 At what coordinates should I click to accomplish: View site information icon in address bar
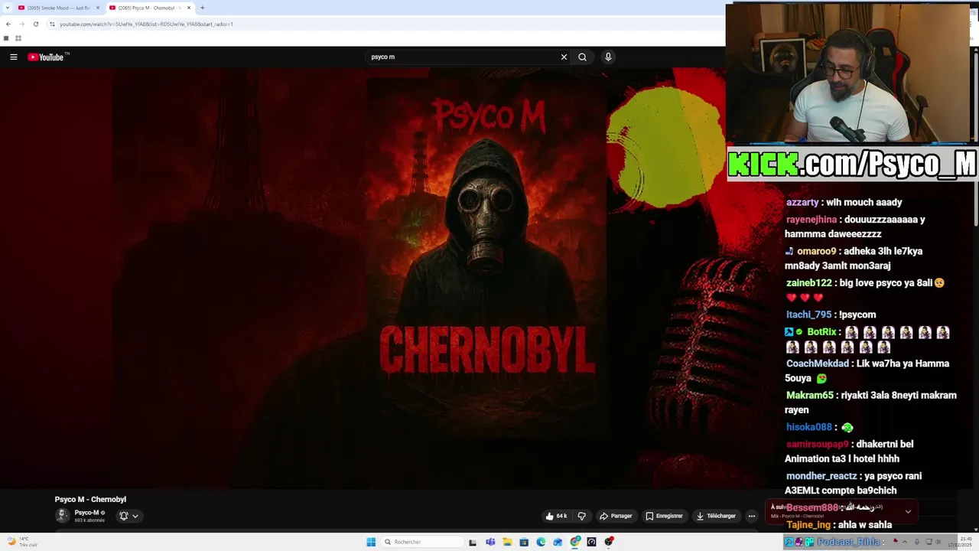pos(52,24)
